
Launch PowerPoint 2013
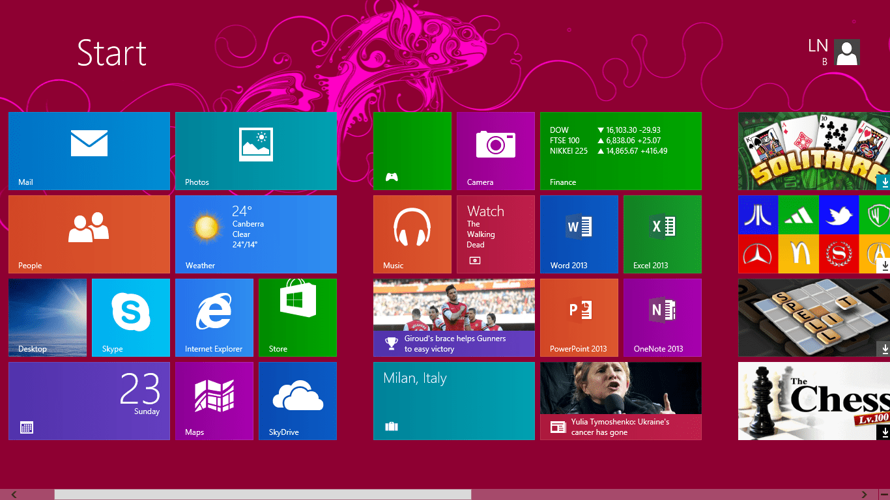point(579,318)
